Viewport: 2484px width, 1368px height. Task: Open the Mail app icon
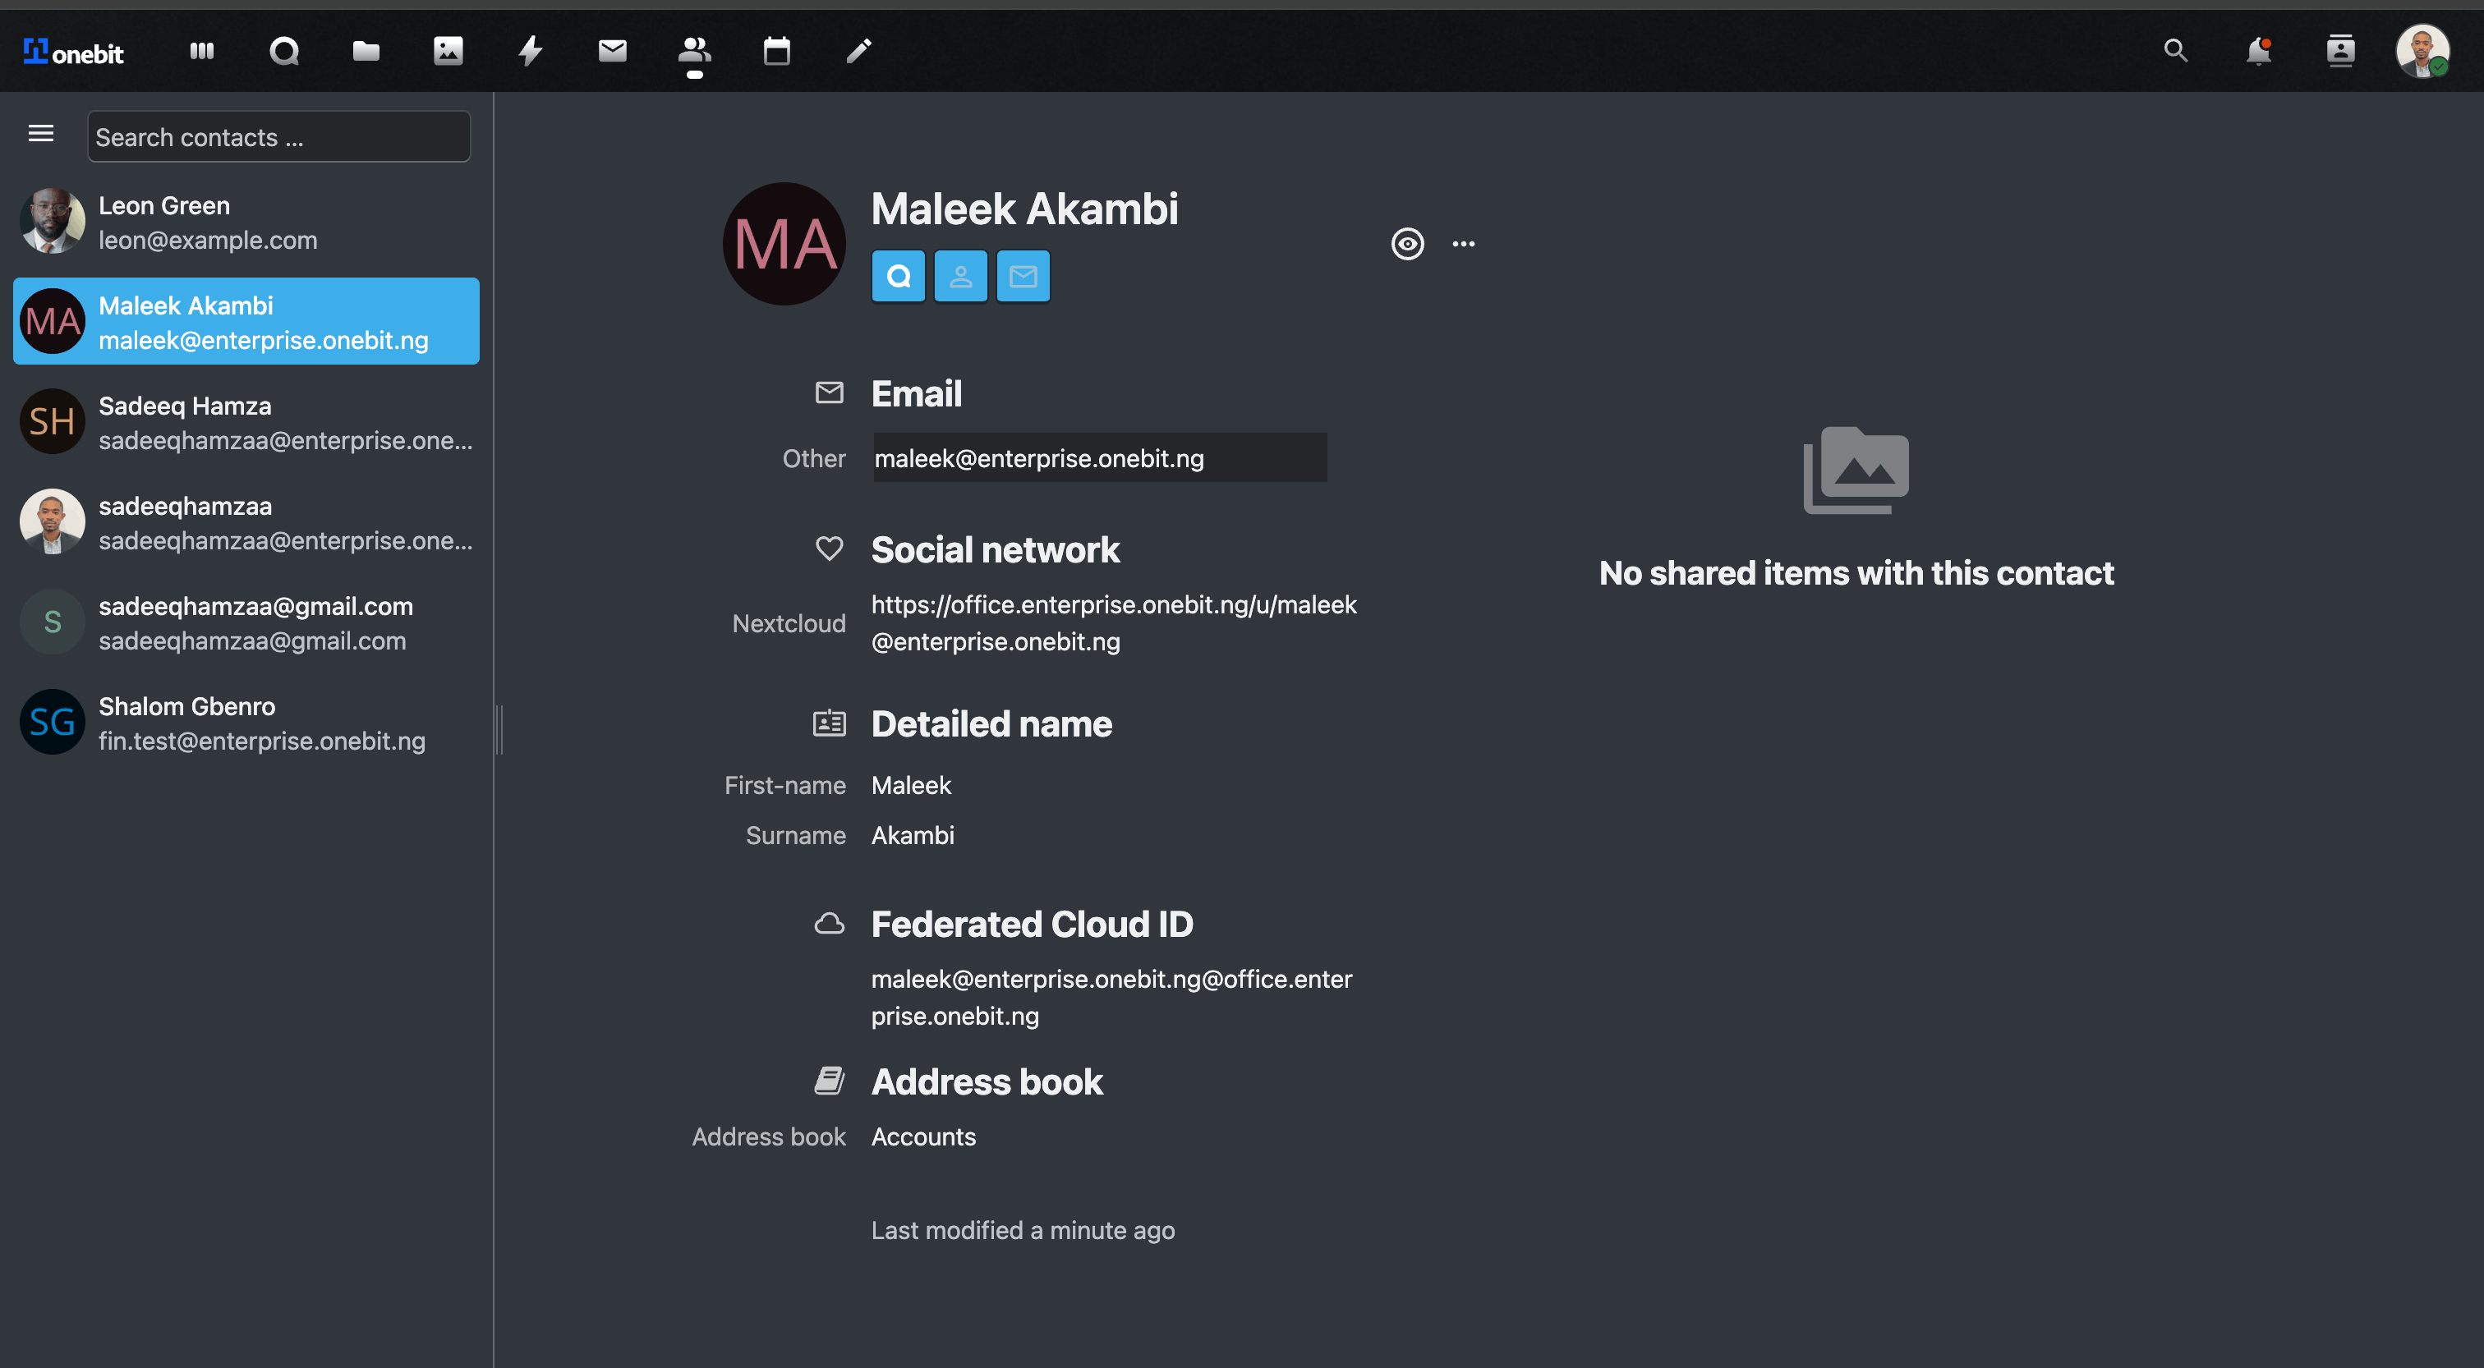[x=612, y=50]
